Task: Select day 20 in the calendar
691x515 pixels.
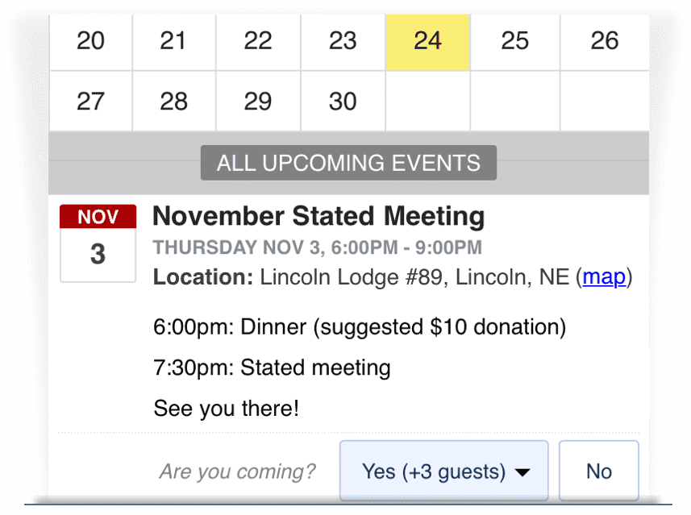Action: pos(90,41)
